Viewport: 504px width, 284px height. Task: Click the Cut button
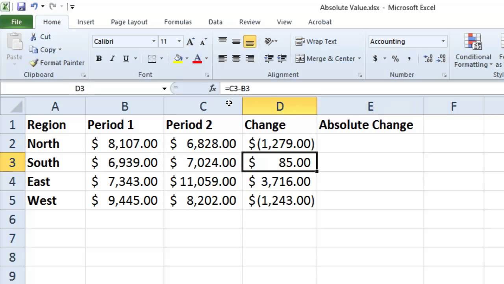tap(40, 37)
